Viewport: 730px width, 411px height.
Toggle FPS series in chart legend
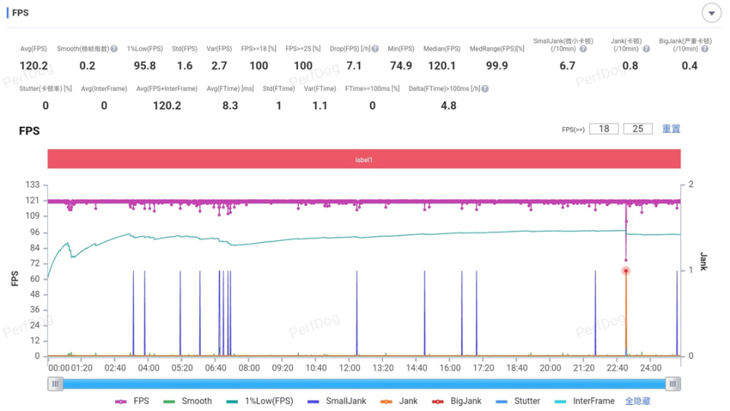coord(132,401)
